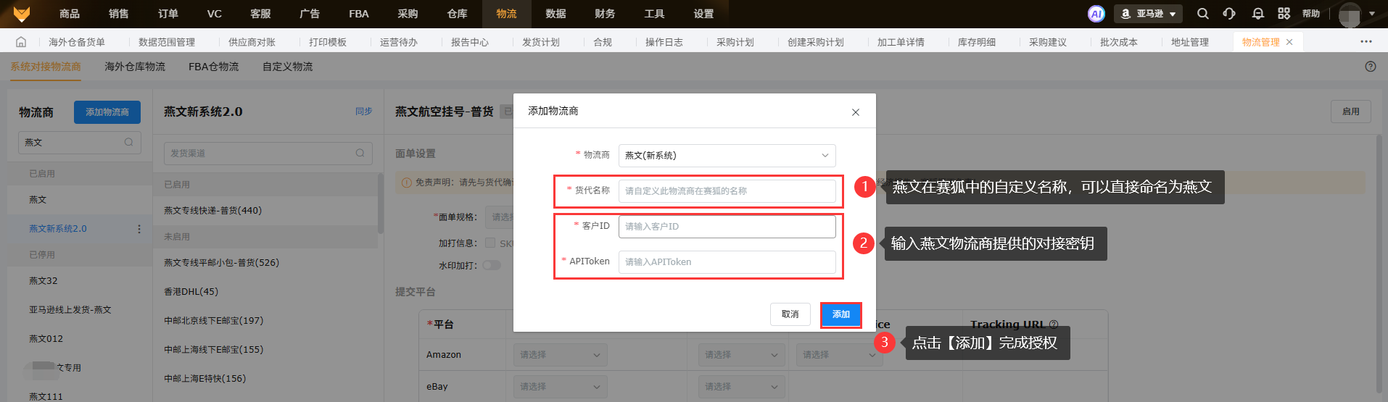Viewport: 1388px width, 402px height.
Task: Click the AI assistant icon
Action: point(1096,14)
